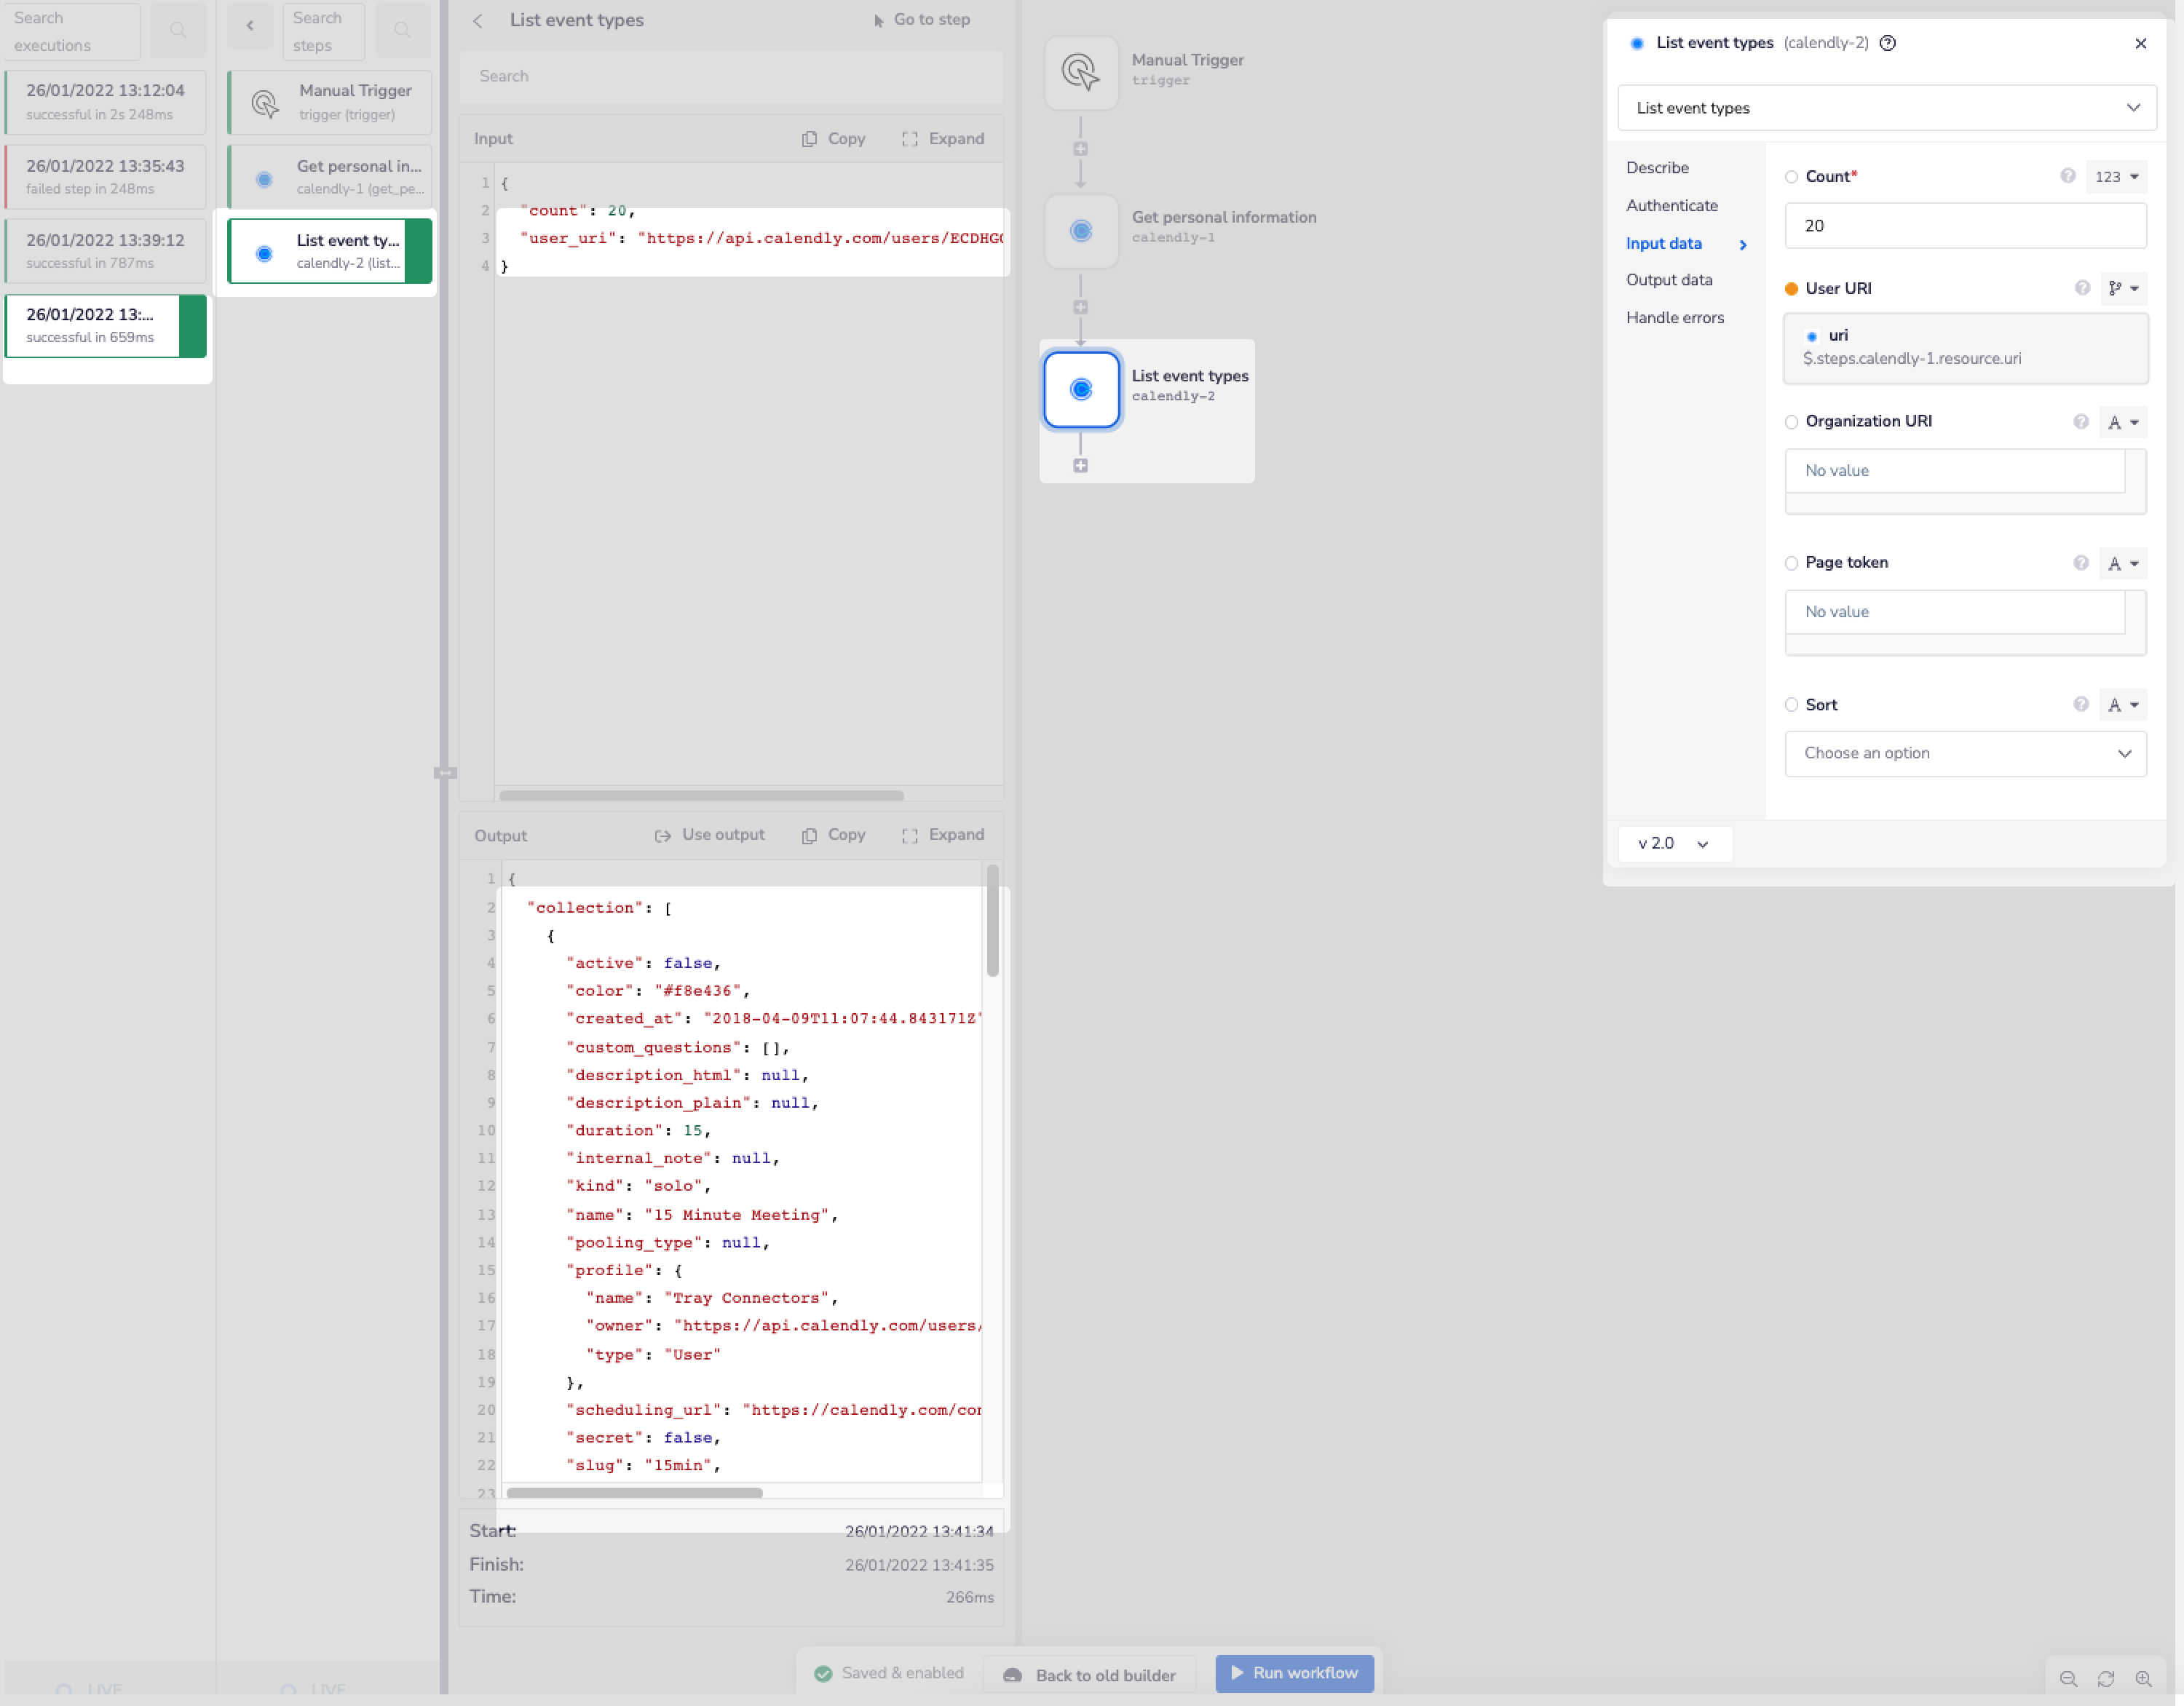2184x1706 pixels.
Task: Select the uri radio button under User URI
Action: point(1812,336)
